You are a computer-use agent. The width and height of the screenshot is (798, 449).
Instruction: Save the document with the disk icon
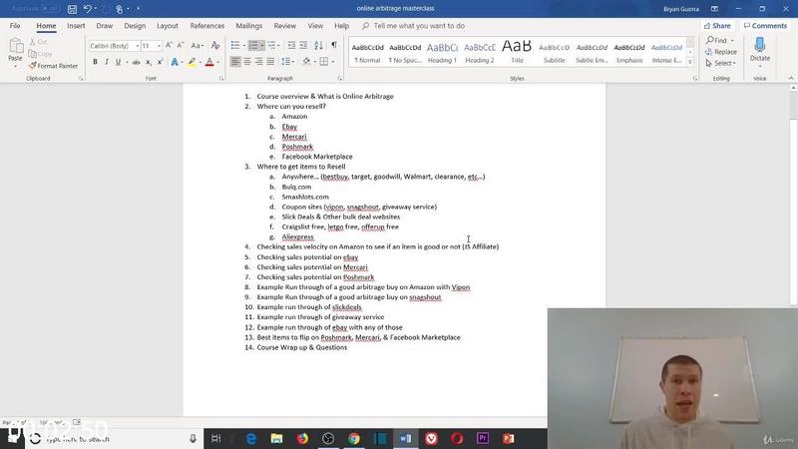pos(72,9)
